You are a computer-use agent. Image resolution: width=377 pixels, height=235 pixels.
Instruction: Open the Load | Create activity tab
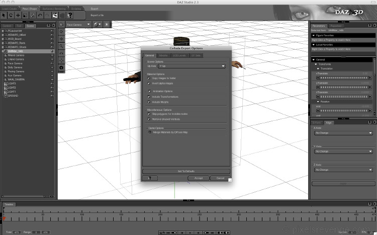pyautogui.click(x=10, y=9)
